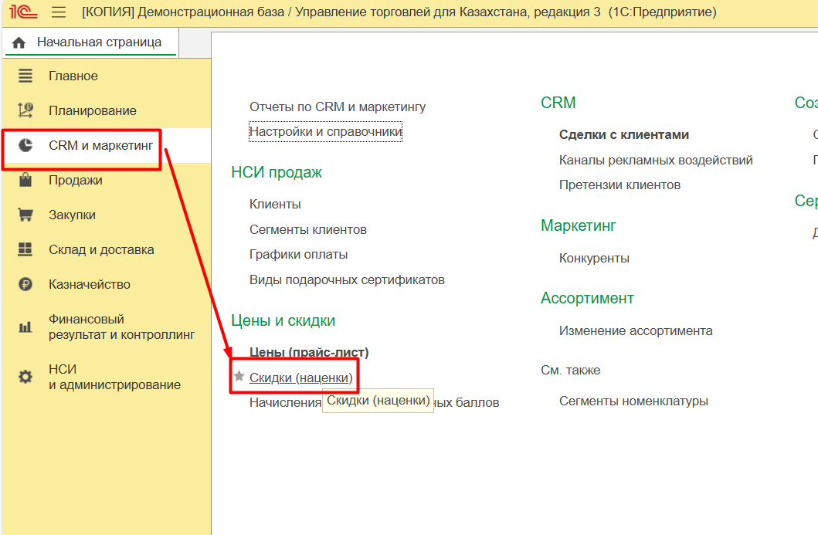Click the Продажи shopping bag icon
Viewport: 818px width, 535px height.
click(25, 180)
